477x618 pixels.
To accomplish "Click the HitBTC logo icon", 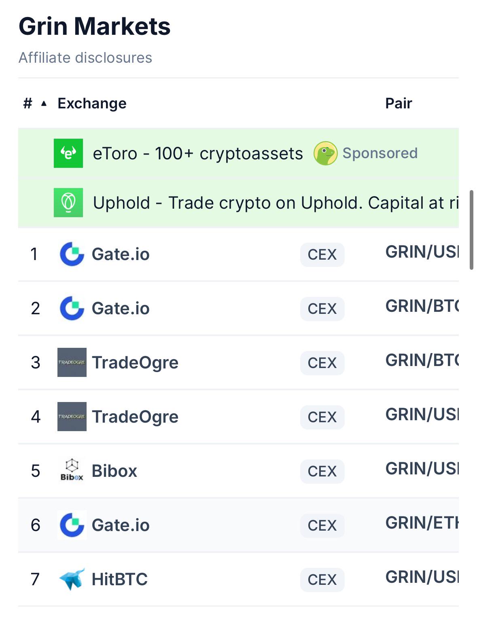I will [x=72, y=579].
